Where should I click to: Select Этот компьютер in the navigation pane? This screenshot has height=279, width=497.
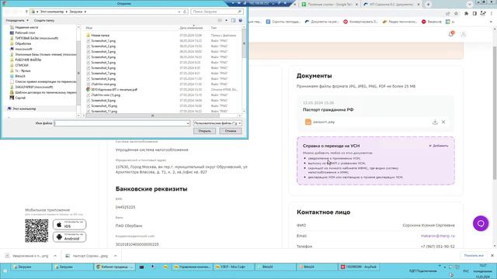pyautogui.click(x=24, y=108)
